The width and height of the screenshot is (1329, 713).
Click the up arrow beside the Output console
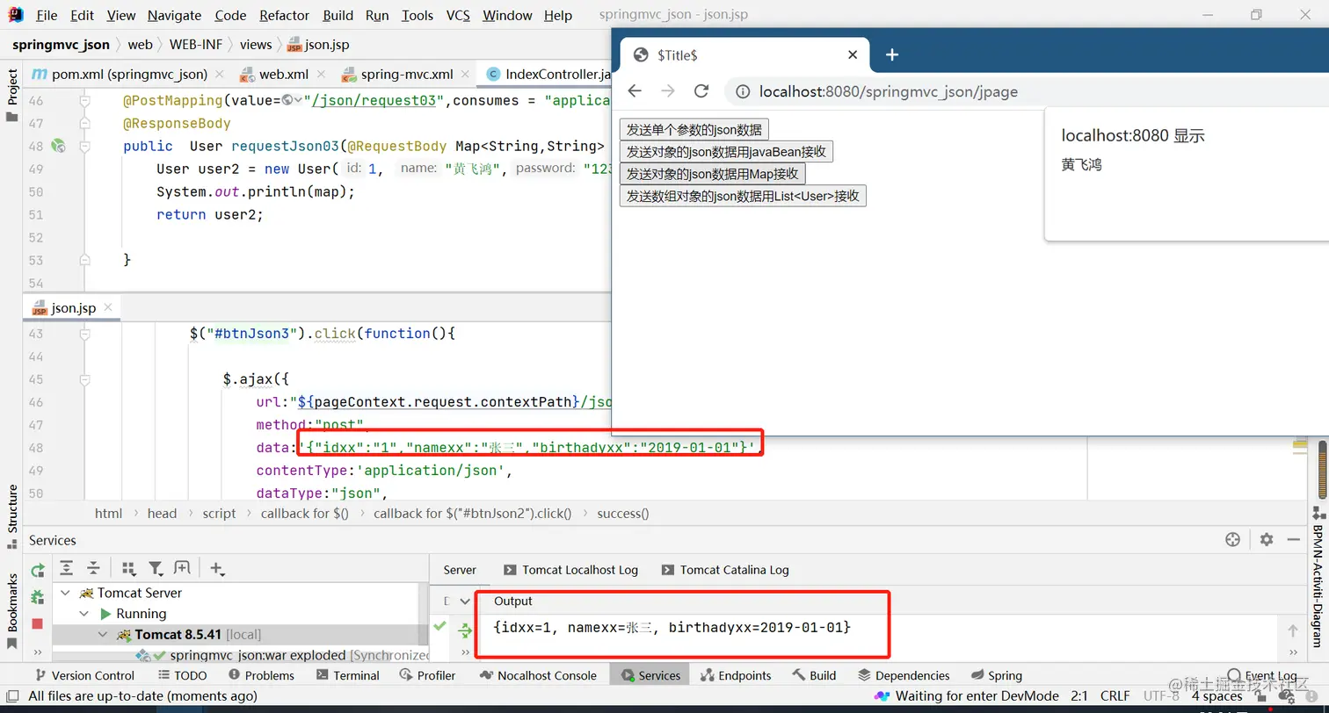(1292, 630)
